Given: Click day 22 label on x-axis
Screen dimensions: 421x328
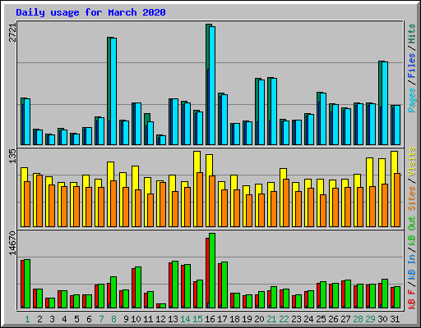Looking at the screenshot, I should [284, 319].
